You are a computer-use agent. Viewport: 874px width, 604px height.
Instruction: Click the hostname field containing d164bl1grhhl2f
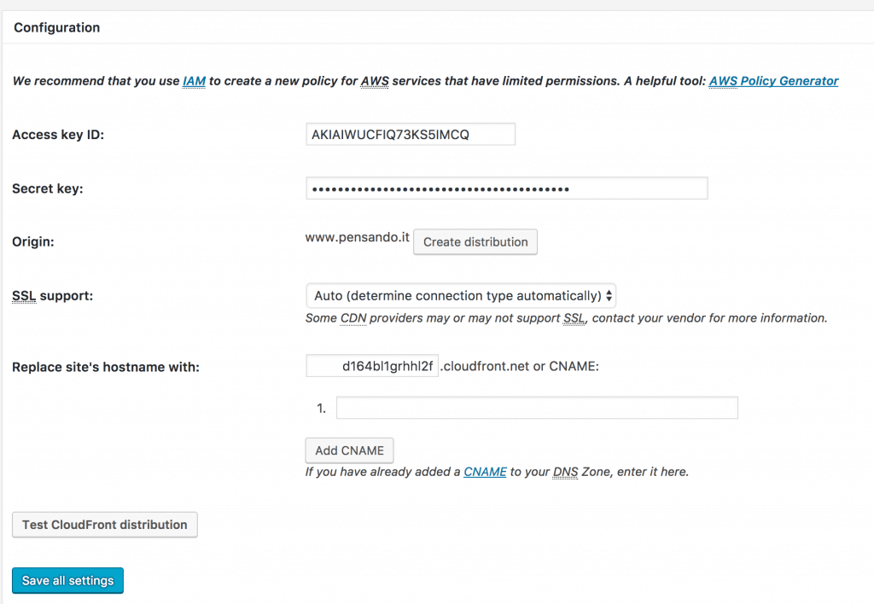point(372,365)
